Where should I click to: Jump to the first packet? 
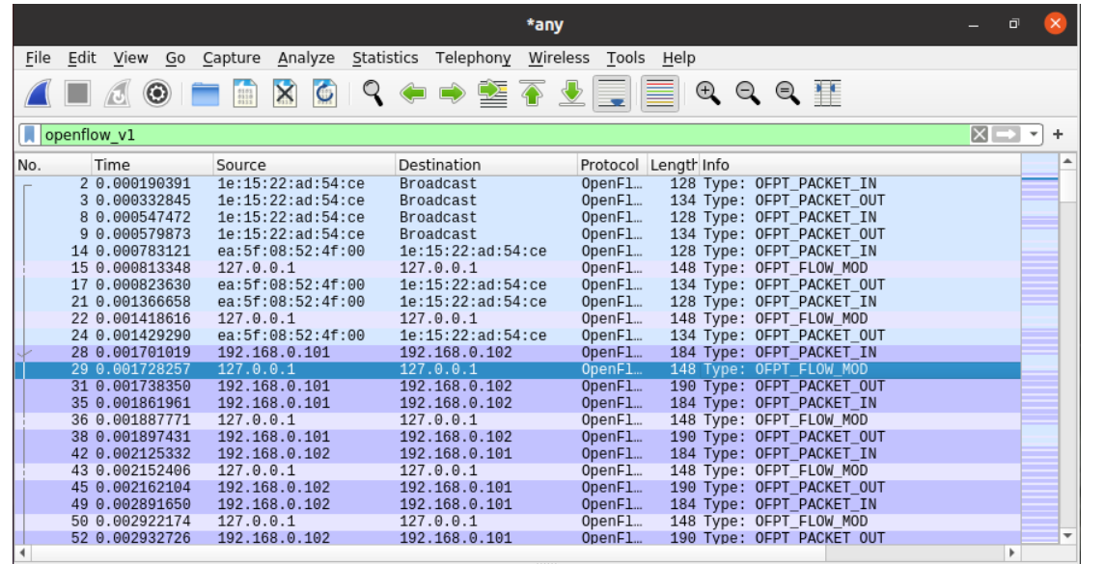pyautogui.click(x=532, y=94)
